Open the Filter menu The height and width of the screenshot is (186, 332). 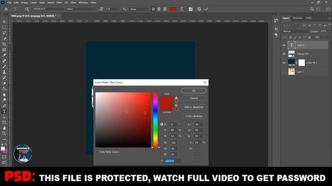59,3
